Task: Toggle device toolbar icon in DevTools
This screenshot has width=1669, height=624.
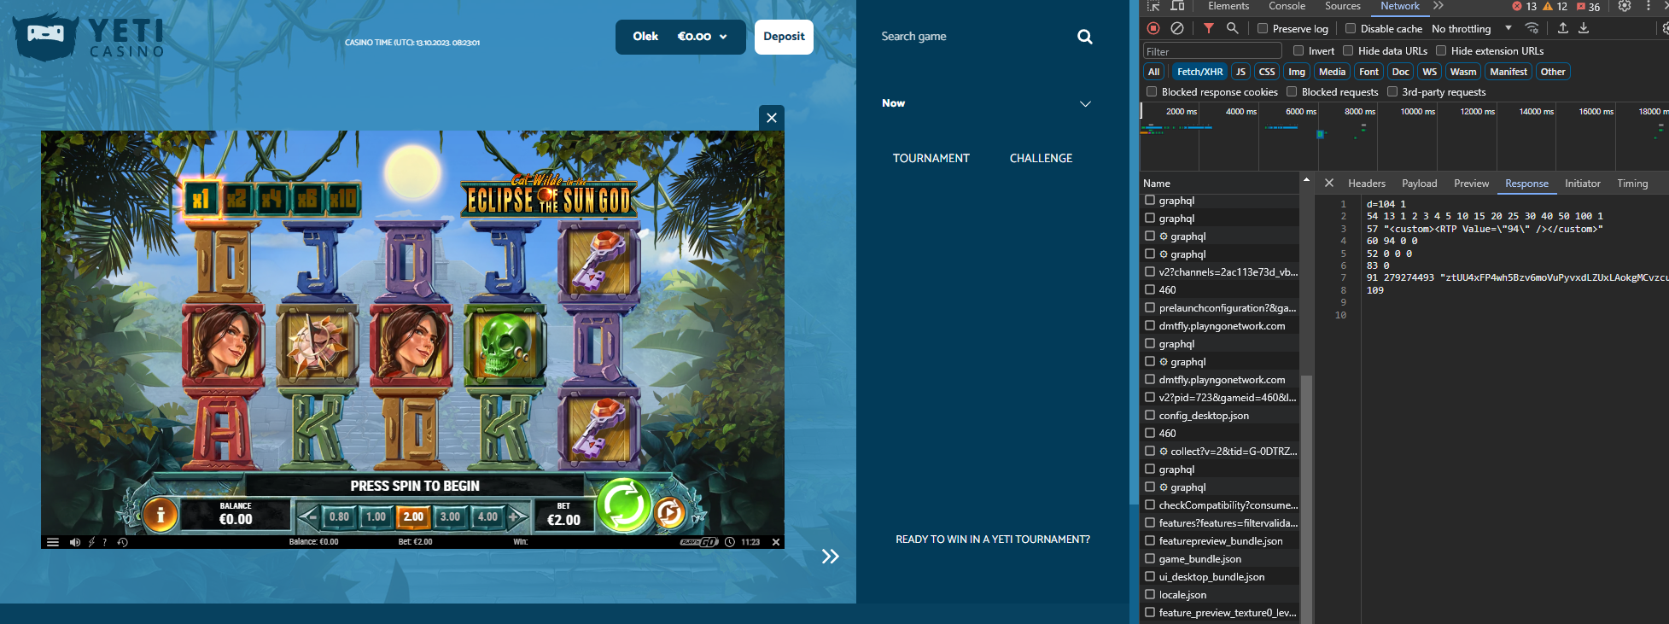Action: (1177, 6)
